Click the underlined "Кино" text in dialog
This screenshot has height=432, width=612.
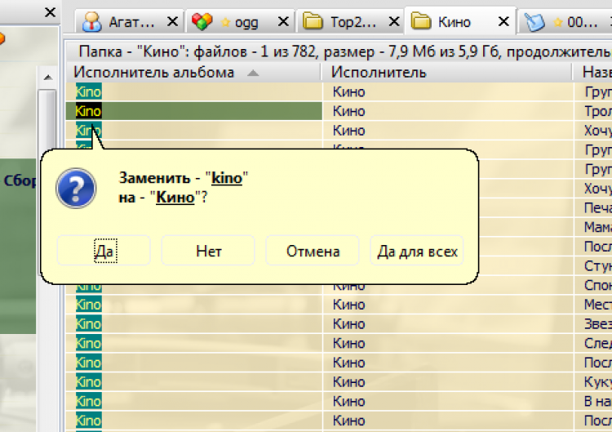click(175, 198)
